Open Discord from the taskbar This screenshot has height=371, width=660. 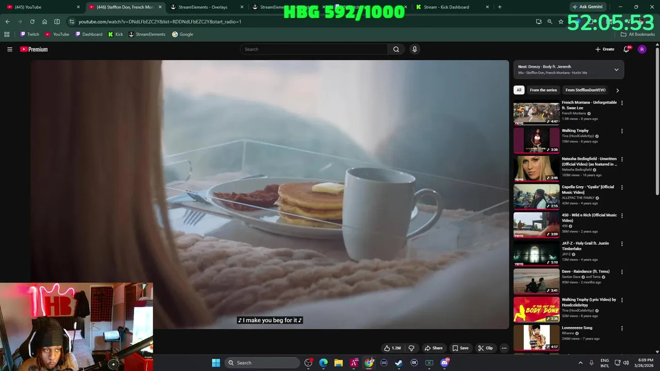(444, 363)
